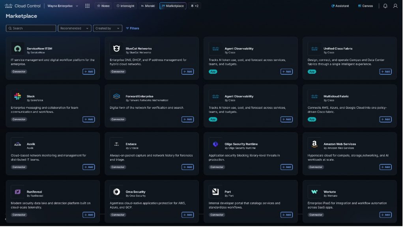Open the Oligo Security Runtime title
The height and width of the screenshot is (227, 404).
(242, 144)
